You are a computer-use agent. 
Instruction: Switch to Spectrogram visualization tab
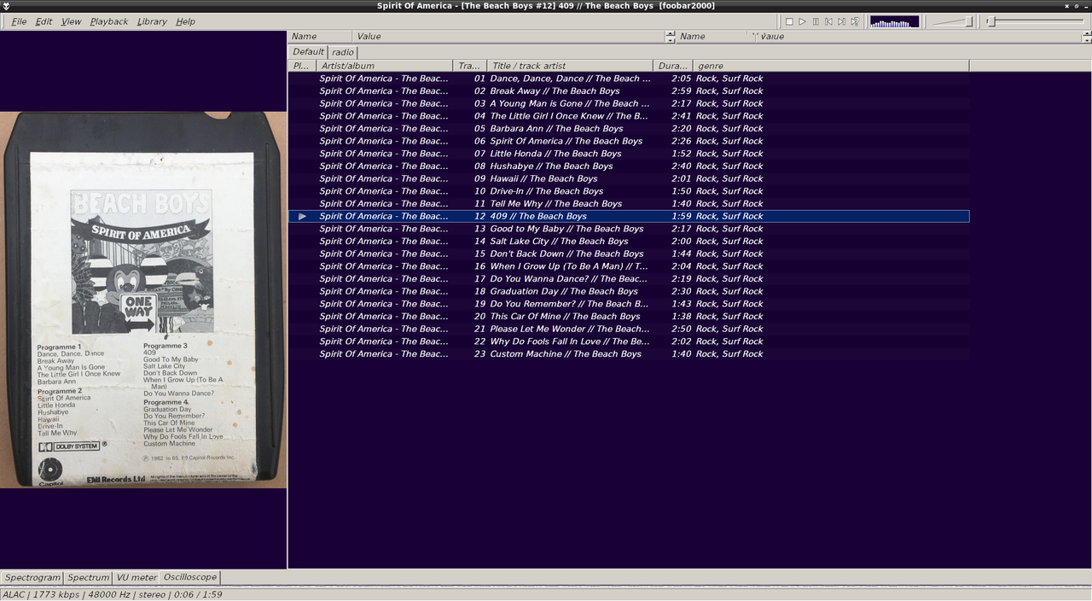point(32,578)
